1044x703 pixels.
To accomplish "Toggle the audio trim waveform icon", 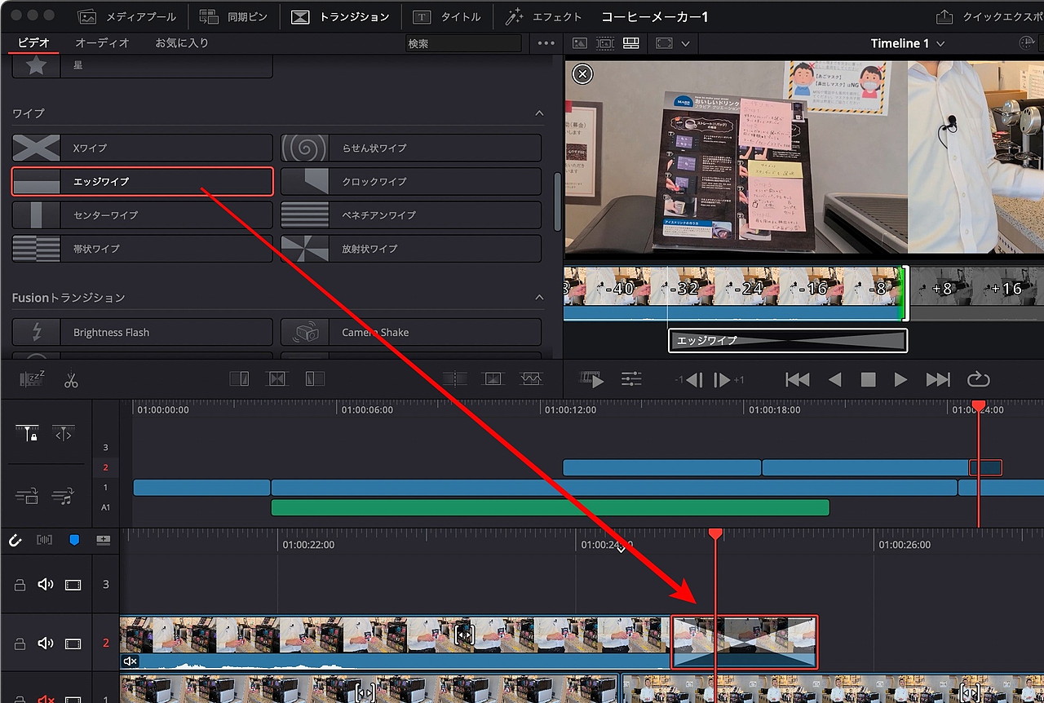I will coord(44,540).
